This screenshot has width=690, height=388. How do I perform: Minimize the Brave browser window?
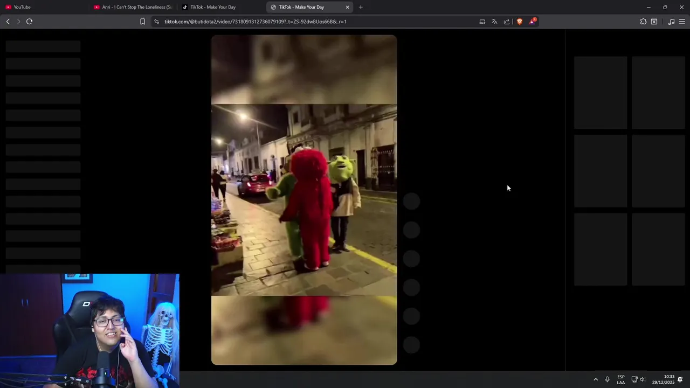(x=648, y=7)
